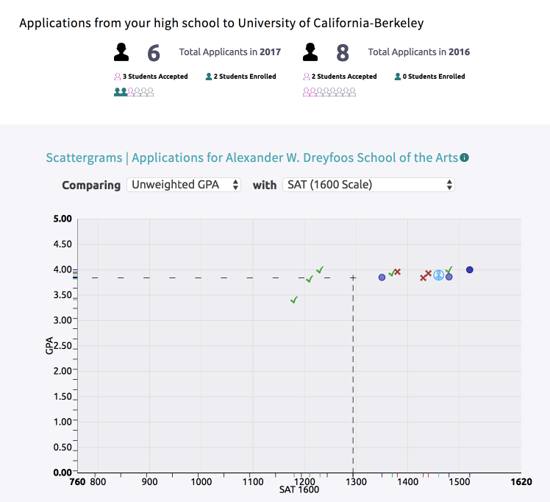The width and height of the screenshot is (550, 502).
Task: Click the black person icon beside number 8
Action: click(310, 52)
